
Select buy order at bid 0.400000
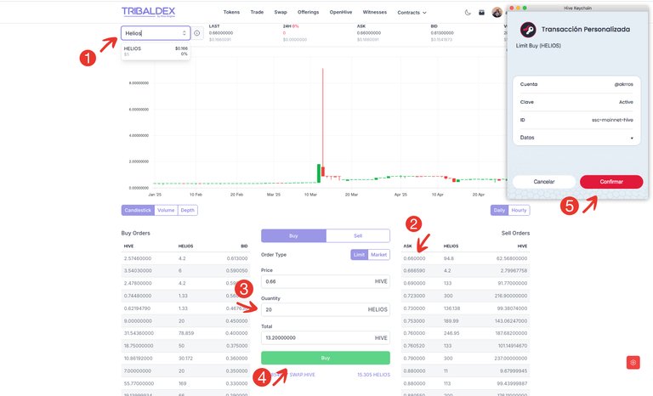coord(185,333)
